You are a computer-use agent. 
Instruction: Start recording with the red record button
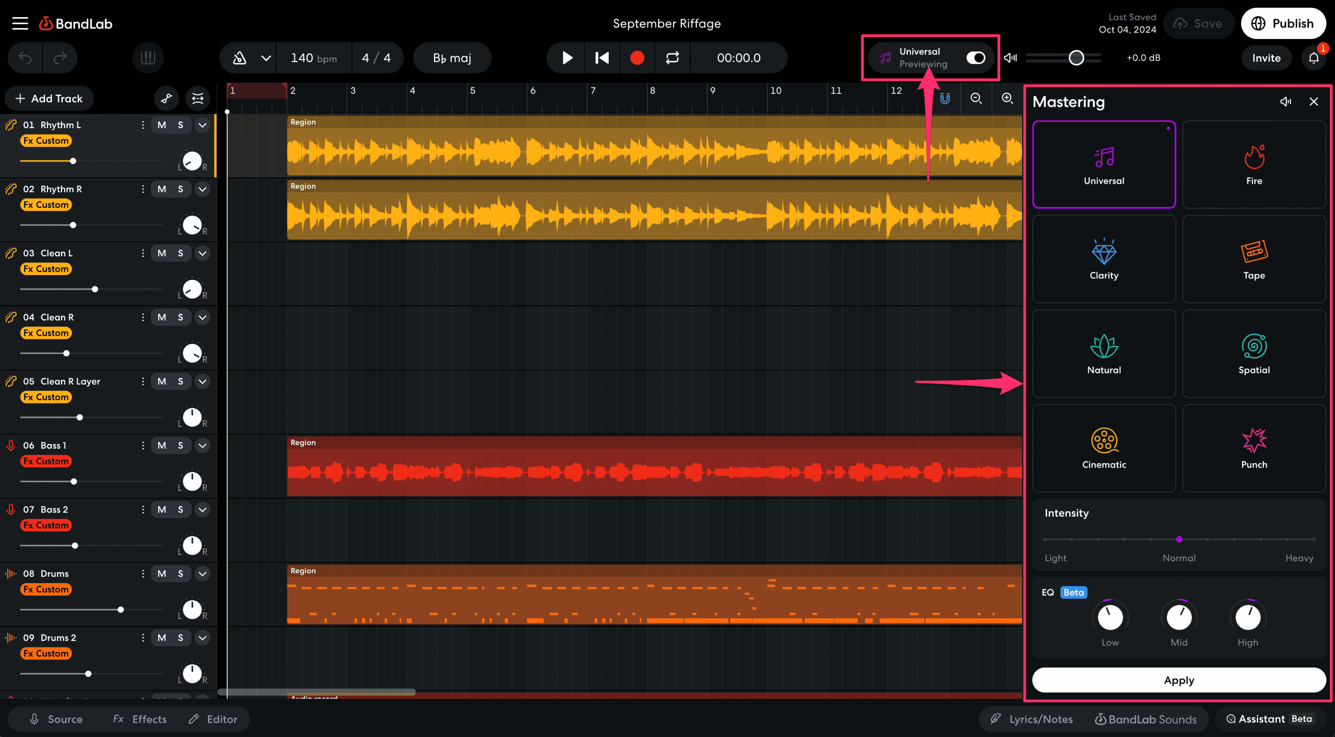click(637, 57)
